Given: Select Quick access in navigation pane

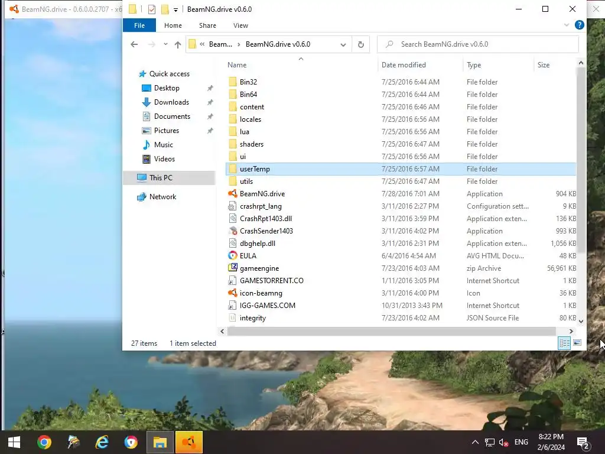Looking at the screenshot, I should (x=169, y=74).
